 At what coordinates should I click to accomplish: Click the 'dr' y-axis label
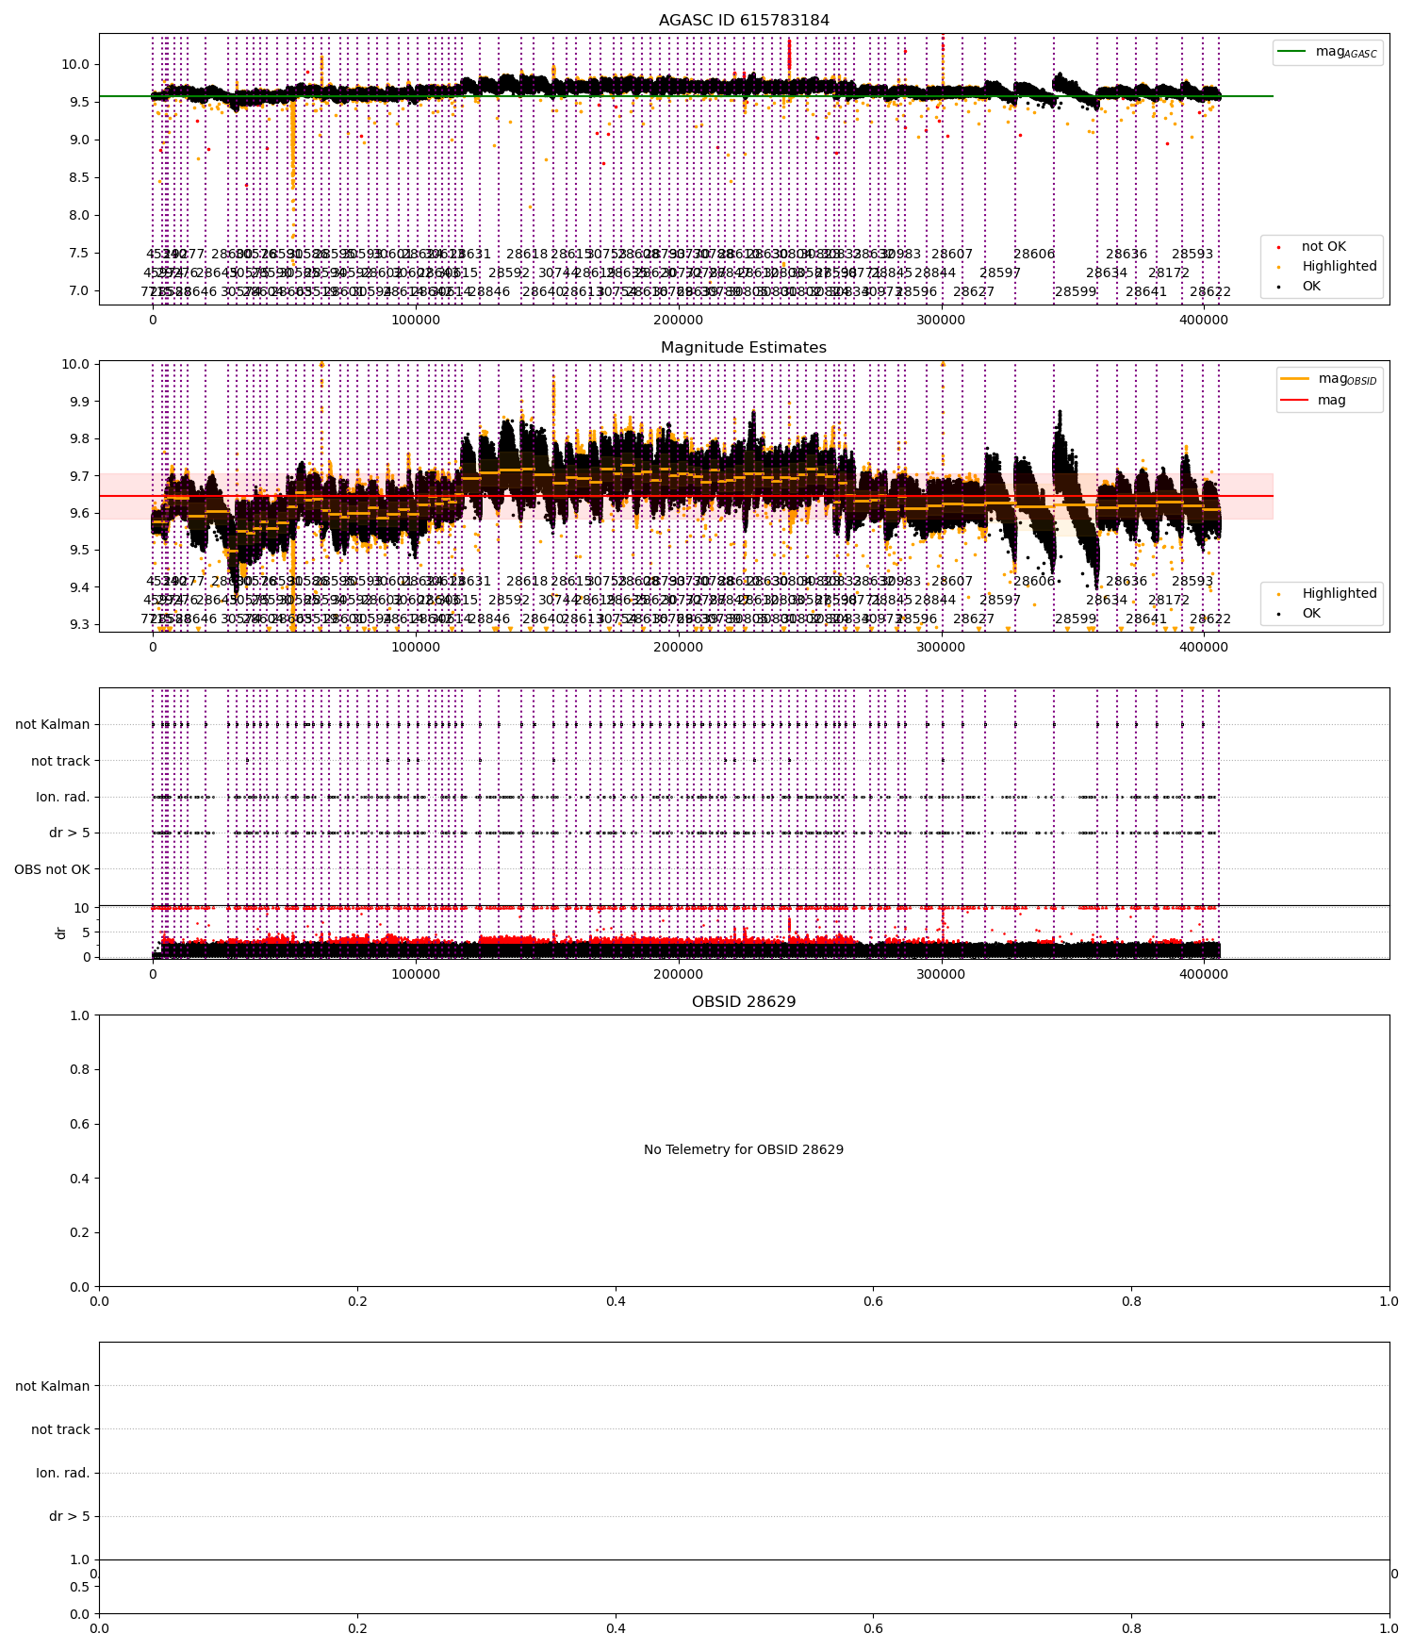coord(61,932)
